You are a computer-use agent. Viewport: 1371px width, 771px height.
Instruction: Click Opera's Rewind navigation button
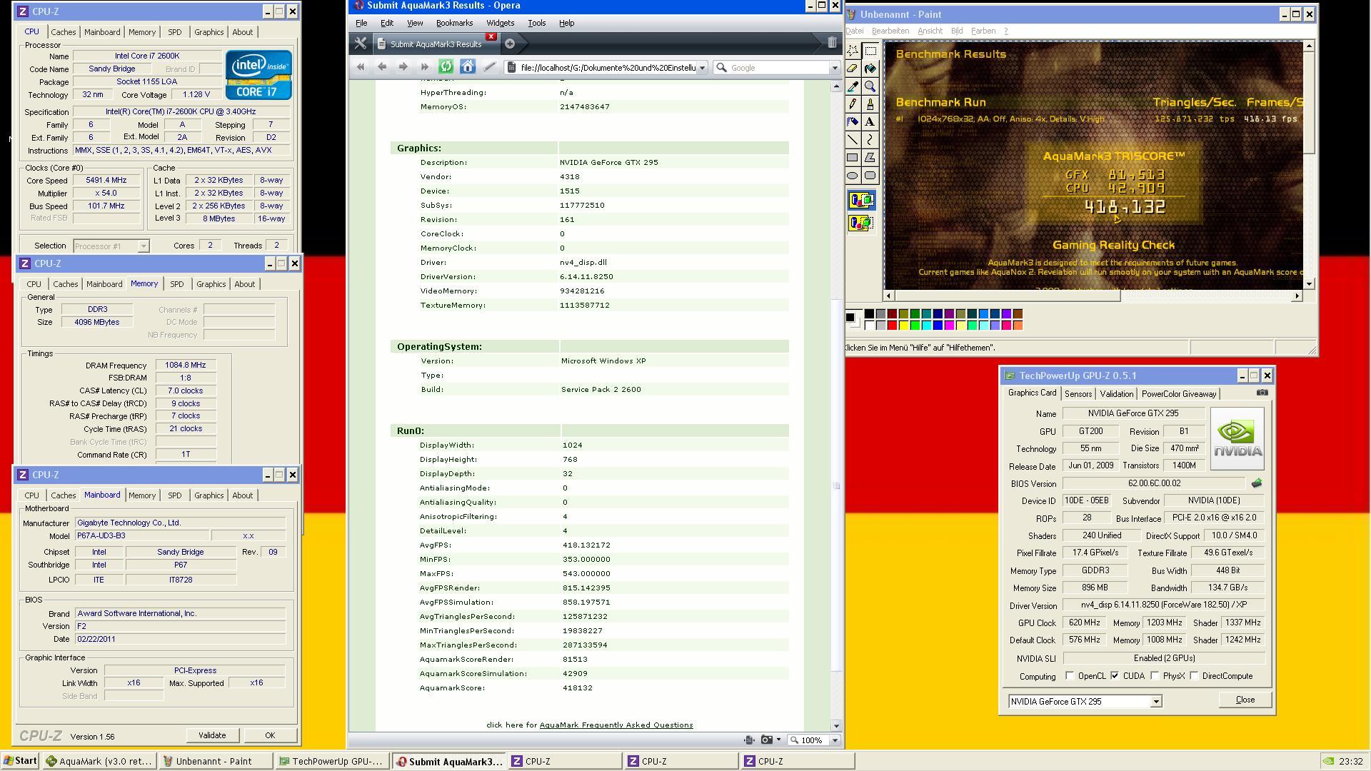coord(361,67)
